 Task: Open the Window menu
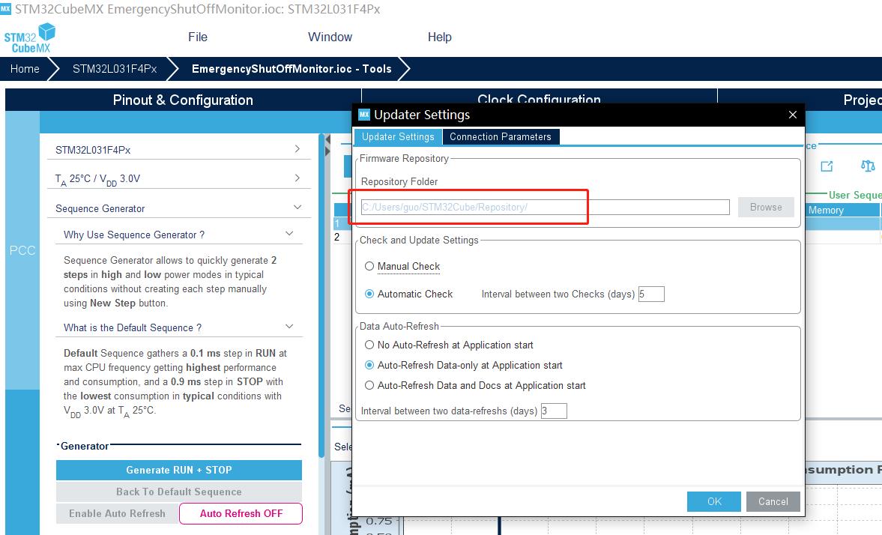click(x=330, y=37)
